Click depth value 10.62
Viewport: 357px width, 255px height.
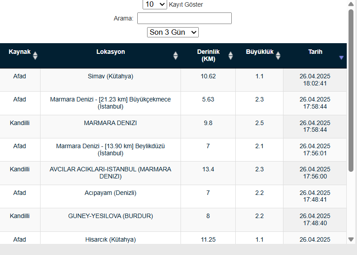[x=208, y=77]
